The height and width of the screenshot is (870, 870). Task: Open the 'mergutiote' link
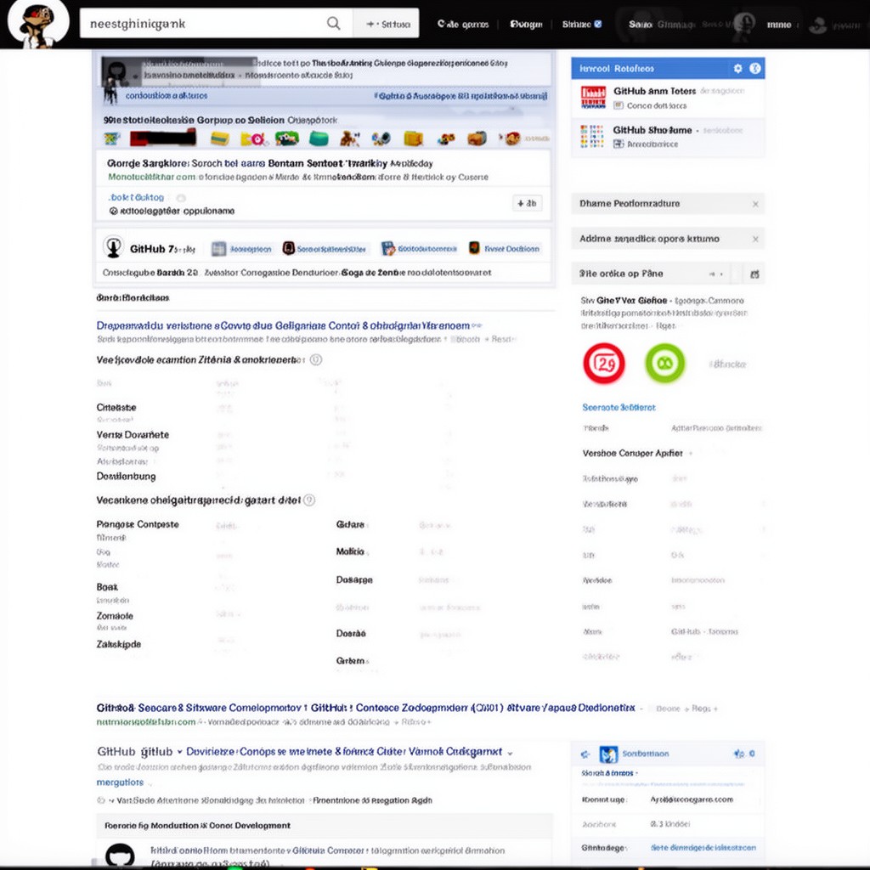pyautogui.click(x=120, y=782)
